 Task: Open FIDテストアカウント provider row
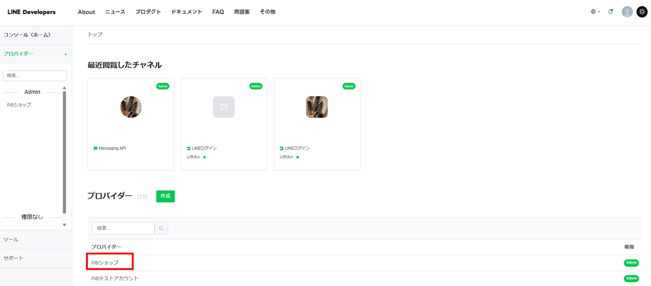(x=115, y=278)
